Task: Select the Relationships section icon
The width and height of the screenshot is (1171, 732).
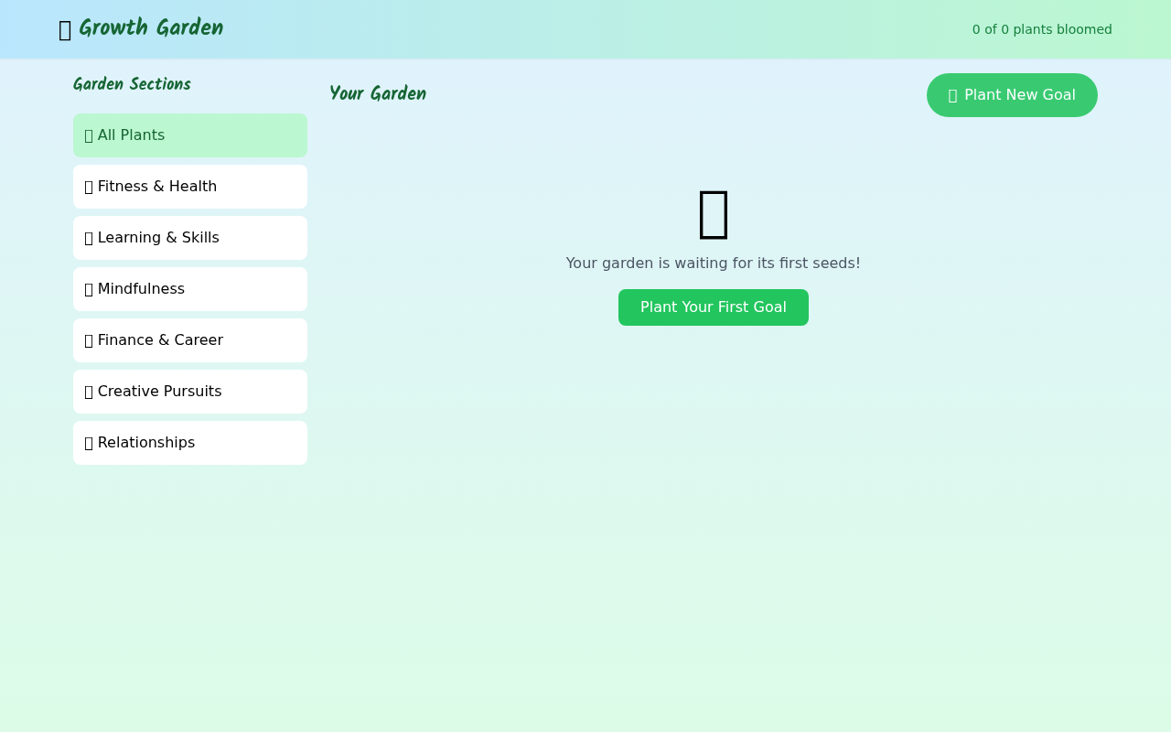Action: (89, 442)
